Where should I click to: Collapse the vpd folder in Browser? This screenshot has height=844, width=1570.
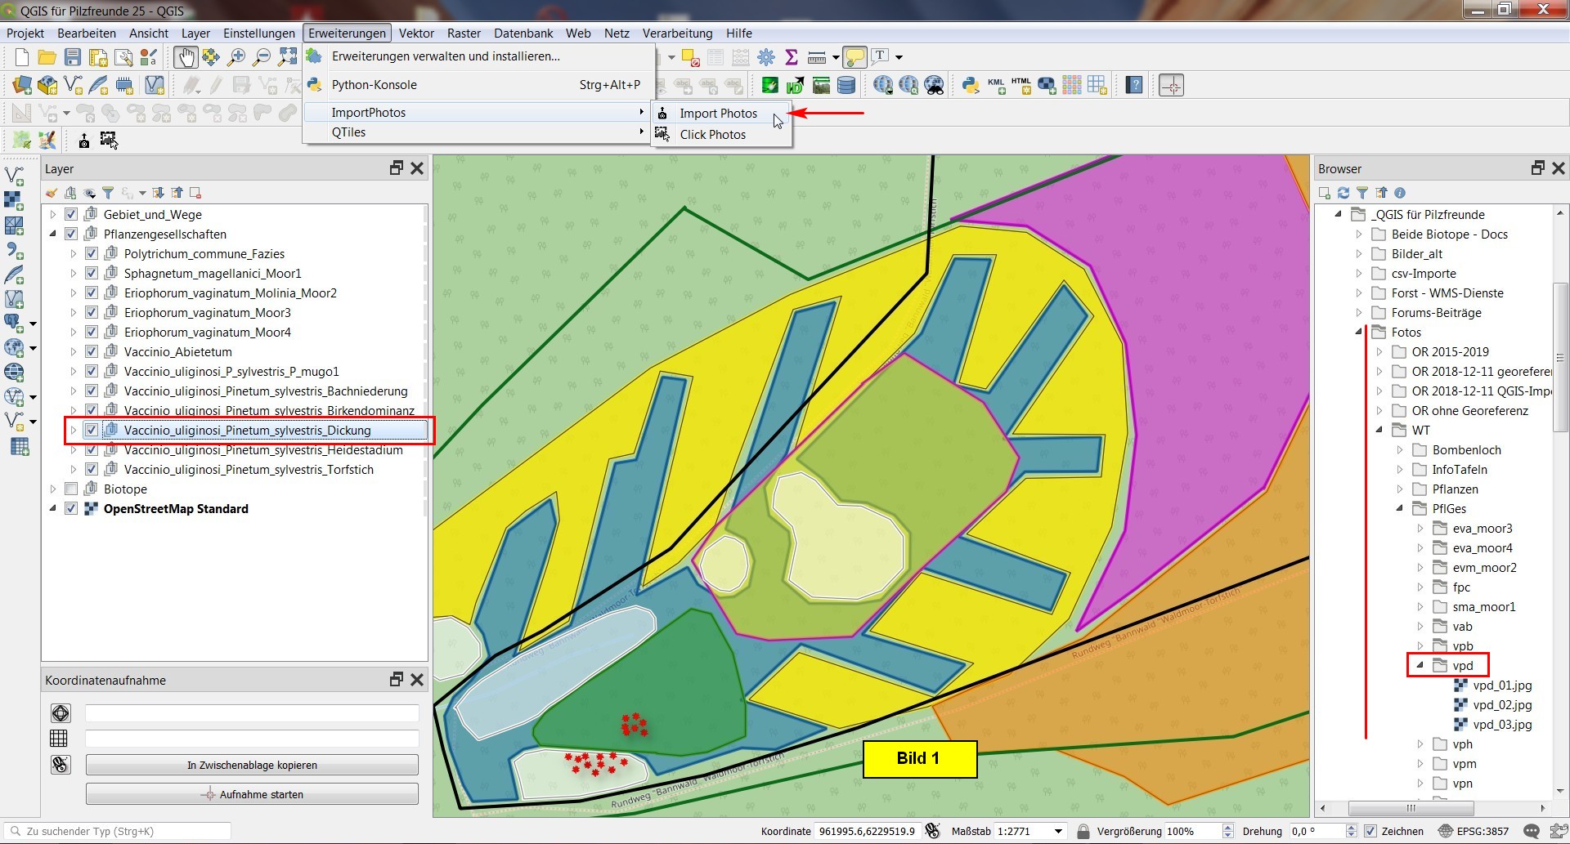(x=1420, y=665)
